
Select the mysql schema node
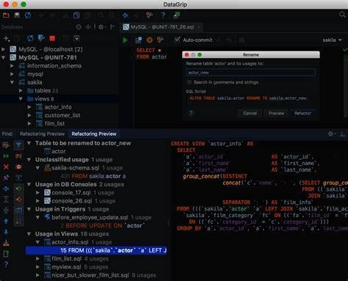click(x=35, y=74)
